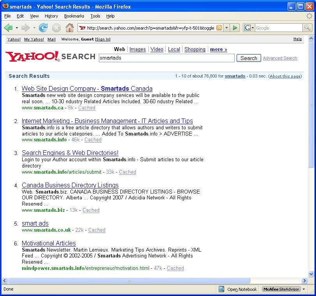The width and height of the screenshot is (316, 296).
Task: Open 'Internet Marketing - Business Management' result
Action: pyautogui.click(x=107, y=121)
